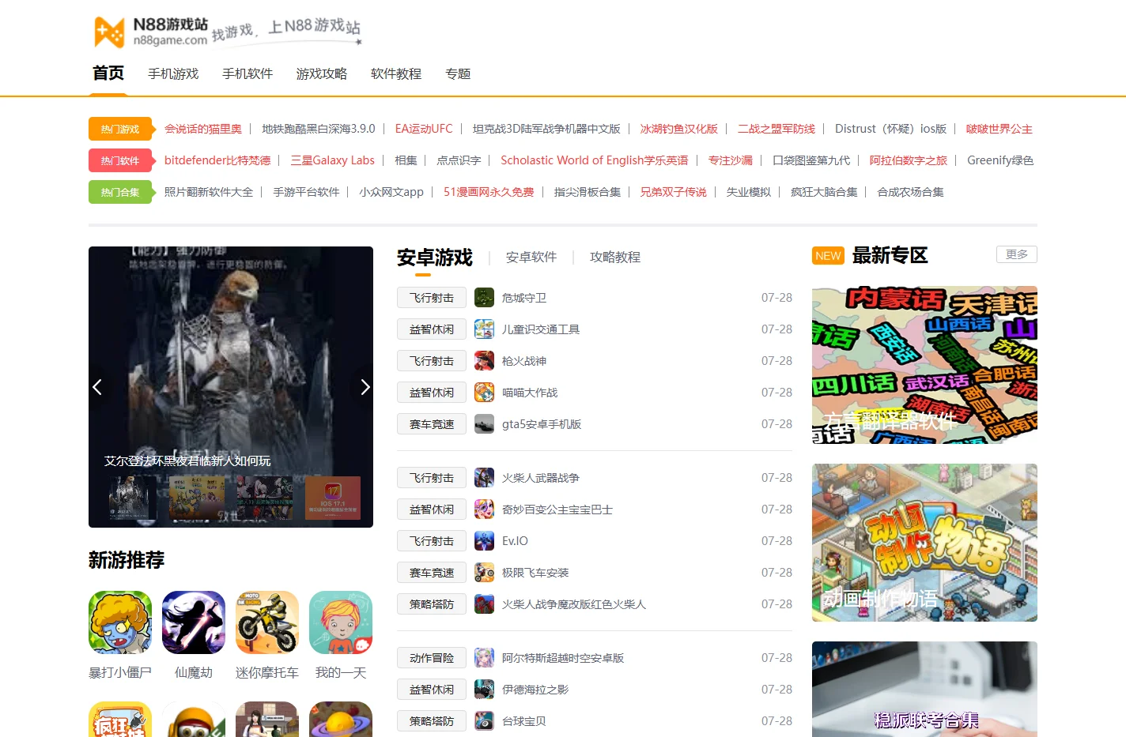
Task: Open the 阿拉伯数字之旅 link
Action: point(909,160)
